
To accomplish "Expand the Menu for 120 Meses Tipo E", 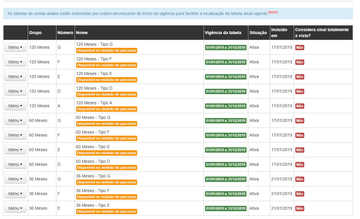I will [15, 77].
